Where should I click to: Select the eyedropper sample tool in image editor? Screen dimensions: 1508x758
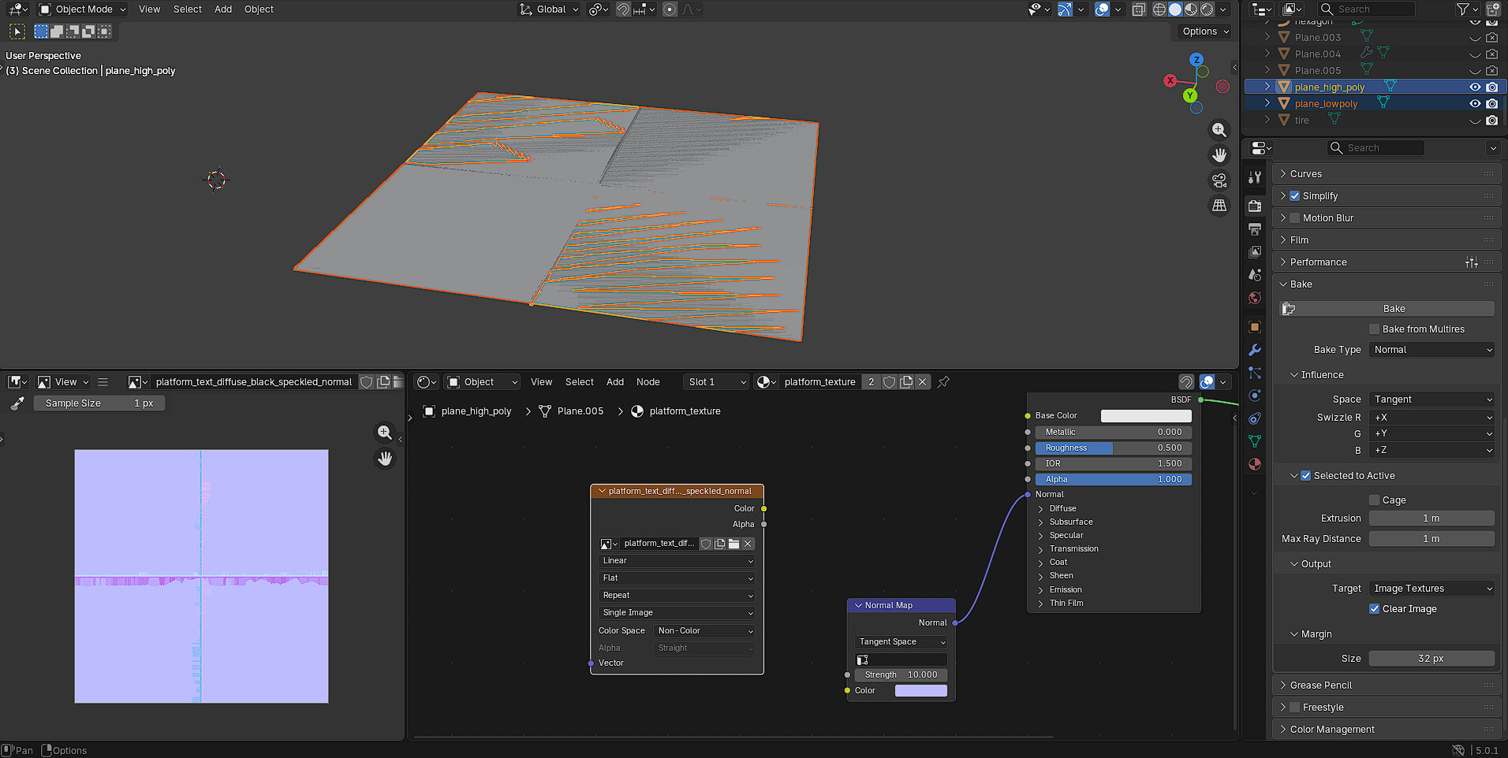click(x=17, y=403)
